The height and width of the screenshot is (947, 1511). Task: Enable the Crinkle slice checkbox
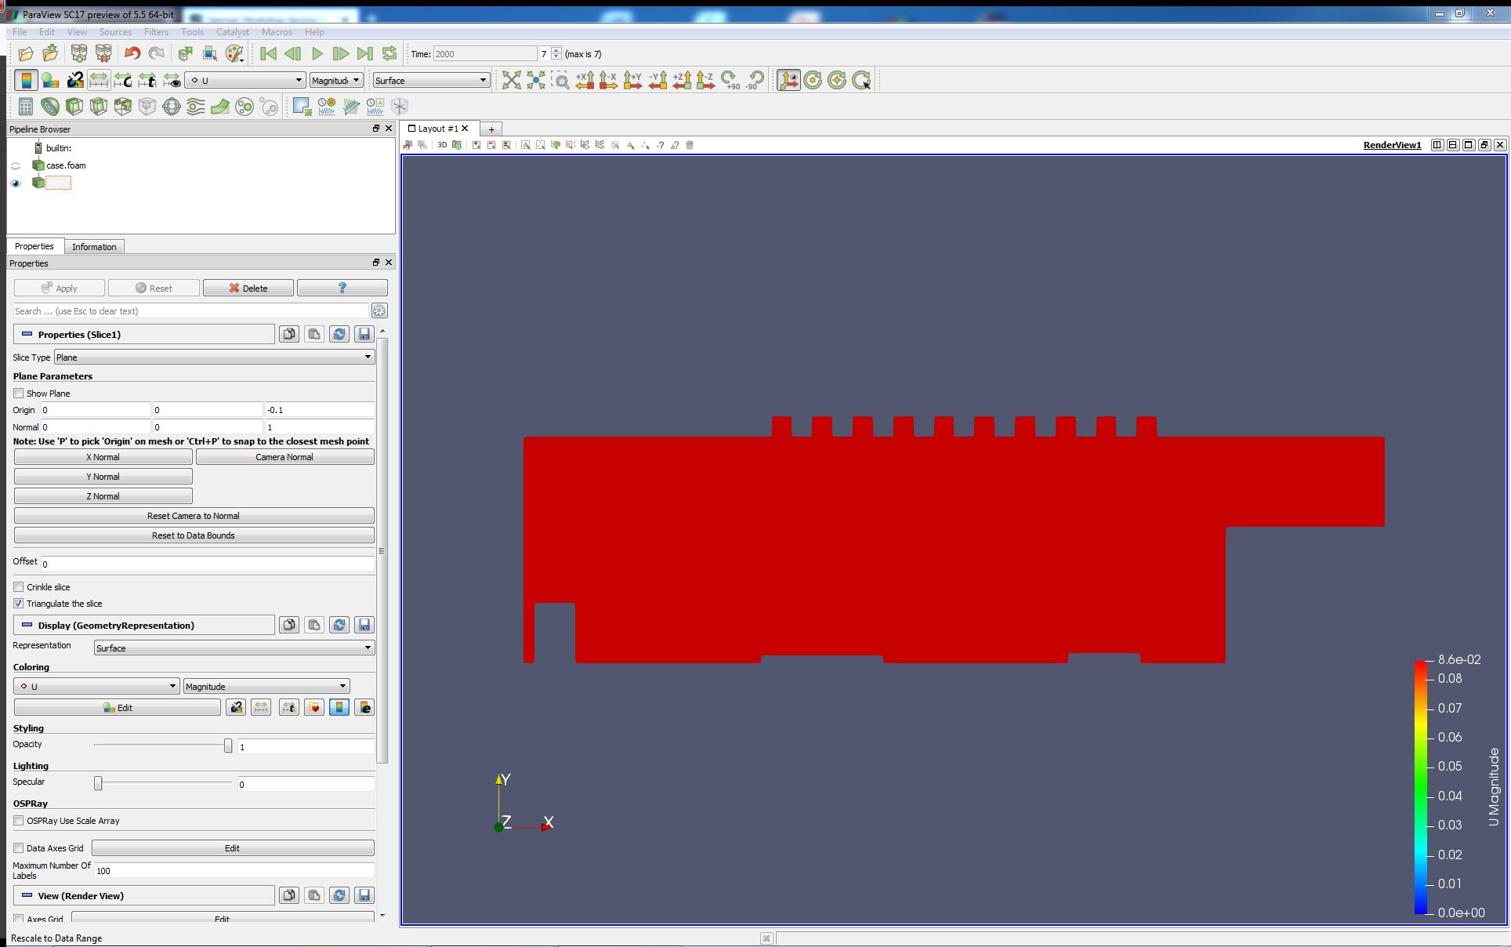click(x=19, y=587)
